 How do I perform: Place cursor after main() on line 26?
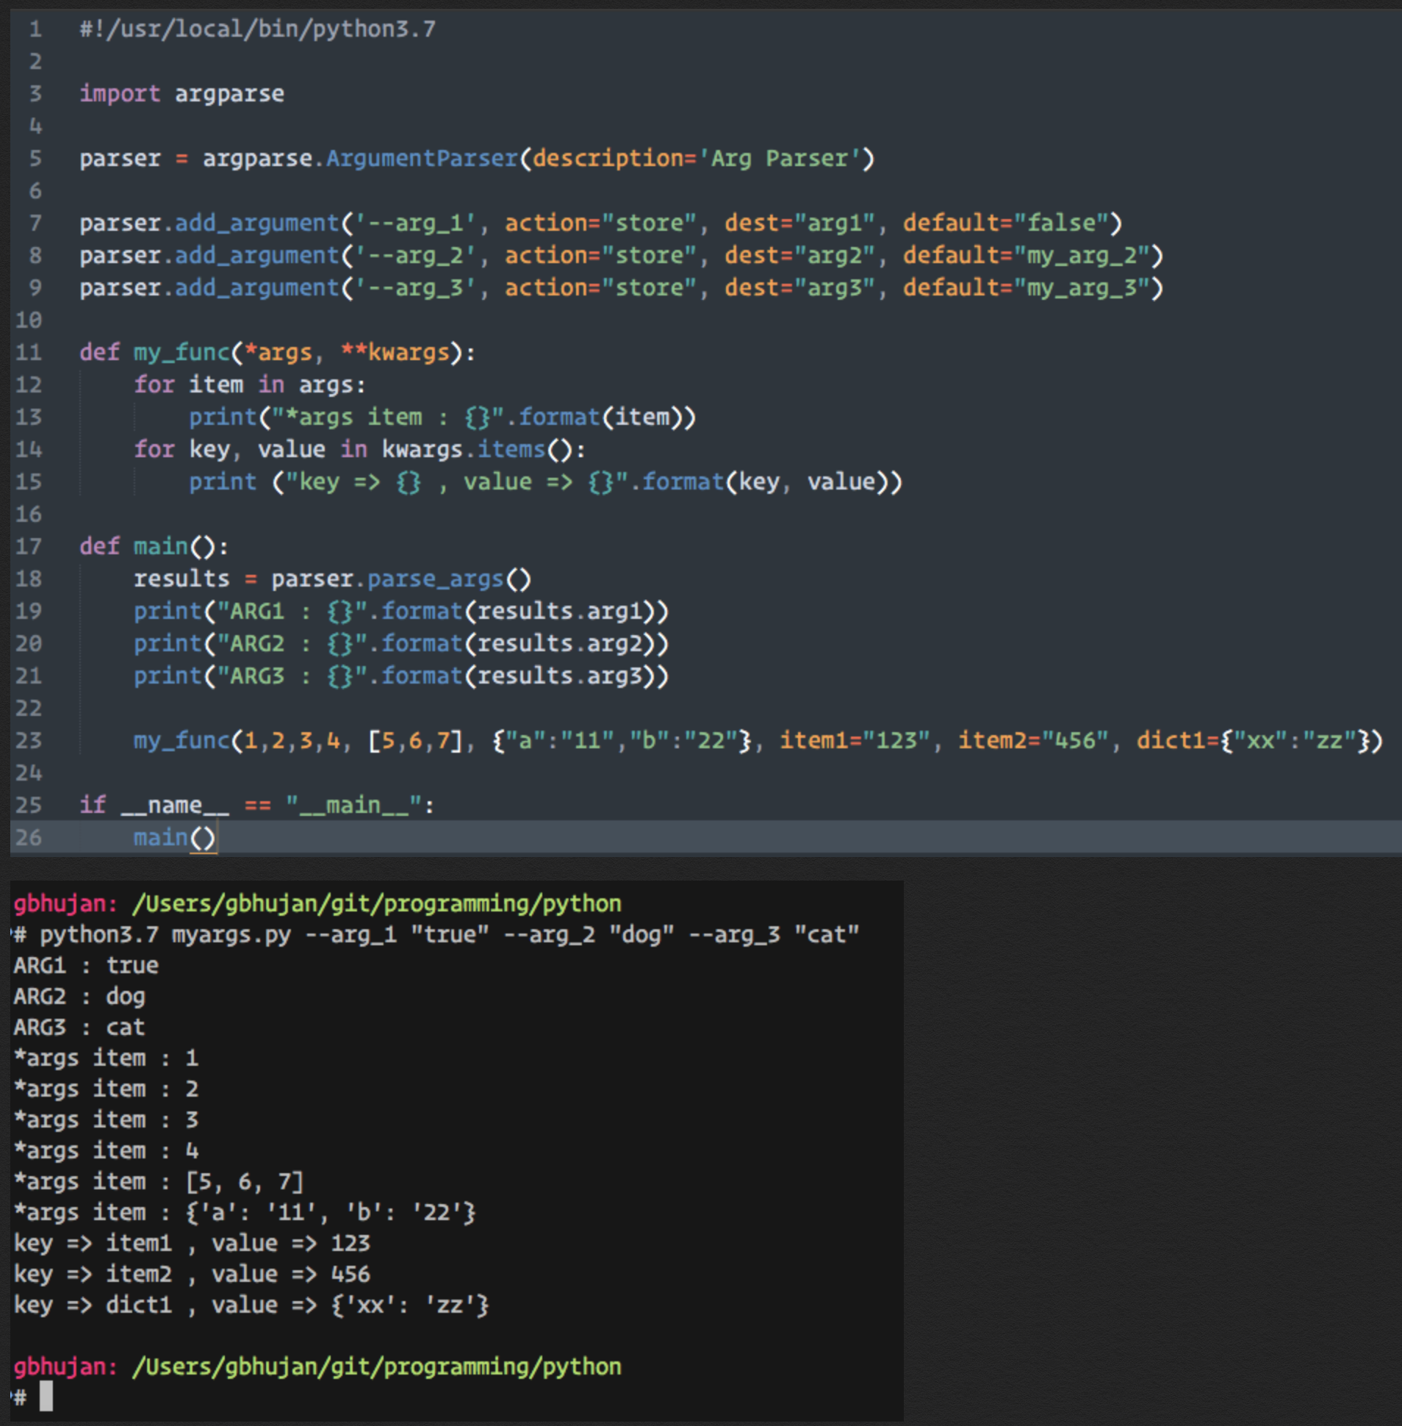[x=217, y=837]
